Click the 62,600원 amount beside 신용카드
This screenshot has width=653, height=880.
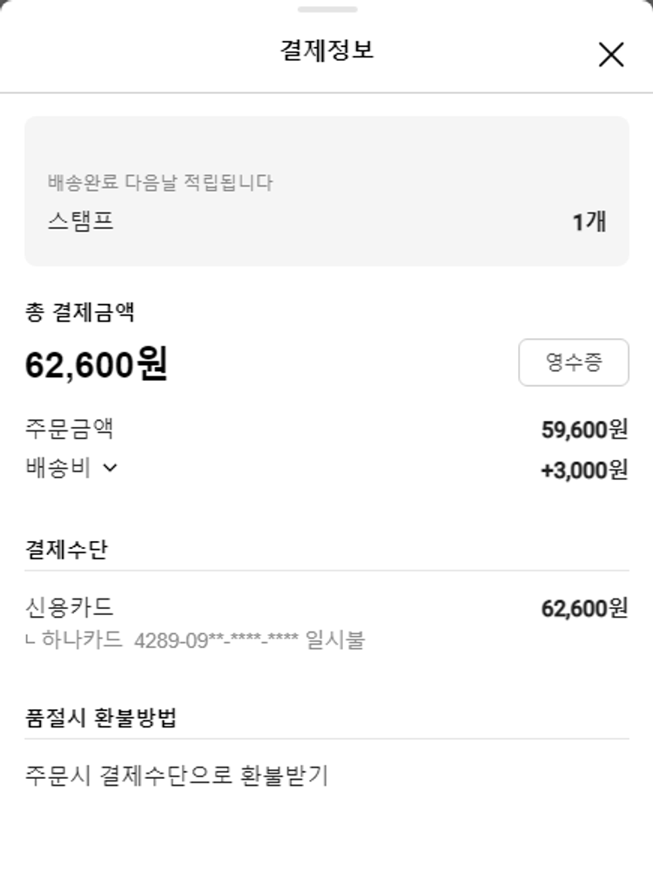coord(584,608)
